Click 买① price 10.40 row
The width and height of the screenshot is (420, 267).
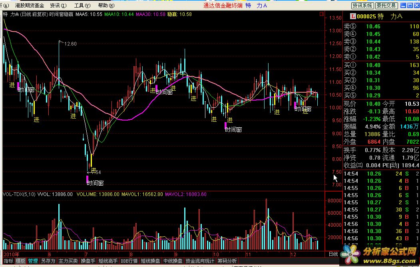[x=381, y=65]
